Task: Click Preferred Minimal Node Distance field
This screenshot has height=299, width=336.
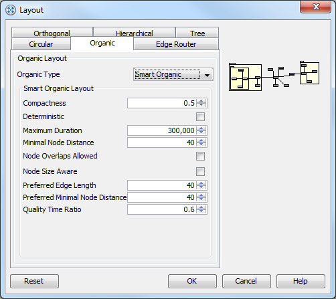Action: point(162,197)
